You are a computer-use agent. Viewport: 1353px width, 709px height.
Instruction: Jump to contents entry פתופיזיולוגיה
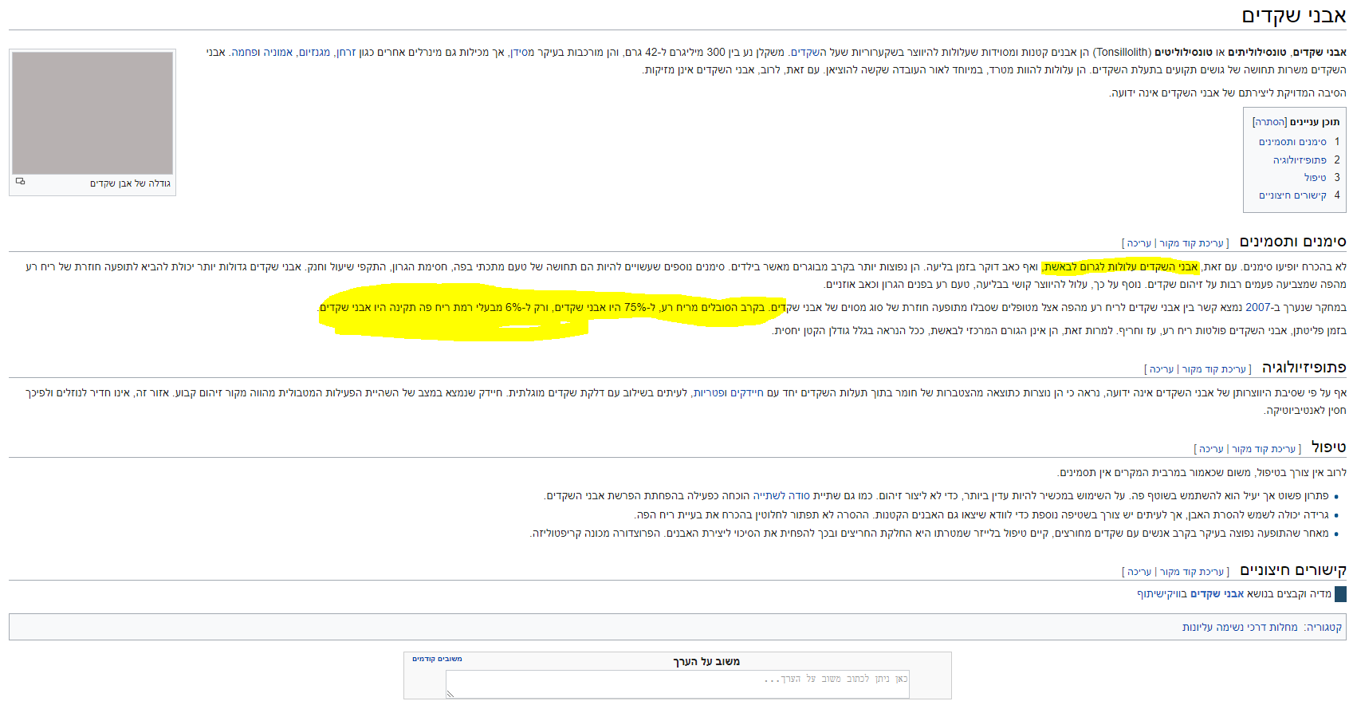[1300, 160]
